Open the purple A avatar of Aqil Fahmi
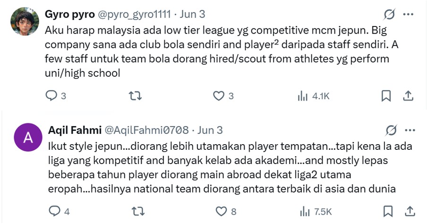Image resolution: width=427 pixels, height=224 pixels. 28,138
